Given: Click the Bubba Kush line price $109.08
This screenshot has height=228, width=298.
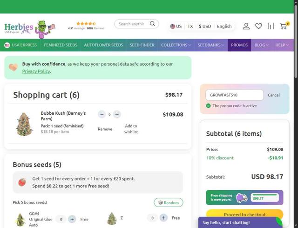Looking at the screenshot, I should pos(173,114).
